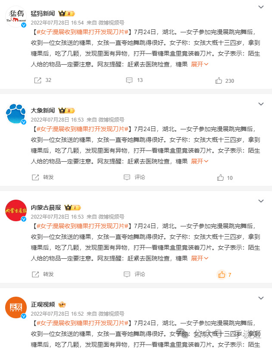Screen dimensions: 272x348
Task: Click the 正观视频 gold member badge
Action: click(62, 305)
